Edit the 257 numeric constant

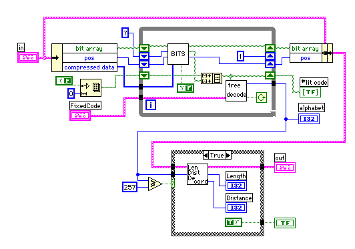point(129,187)
